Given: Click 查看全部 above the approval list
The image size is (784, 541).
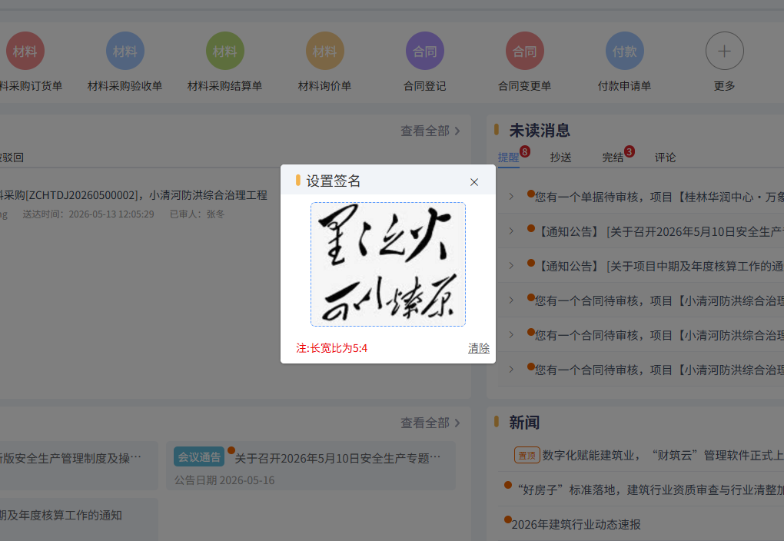Looking at the screenshot, I should 430,131.
